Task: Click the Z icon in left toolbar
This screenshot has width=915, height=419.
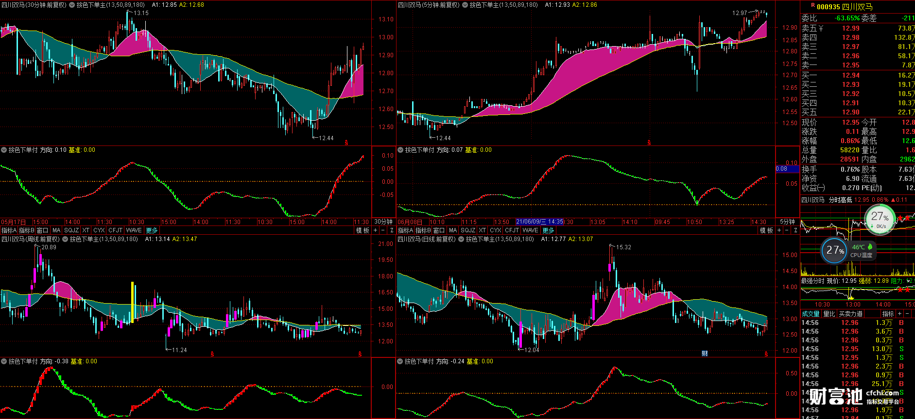Action: point(392,230)
